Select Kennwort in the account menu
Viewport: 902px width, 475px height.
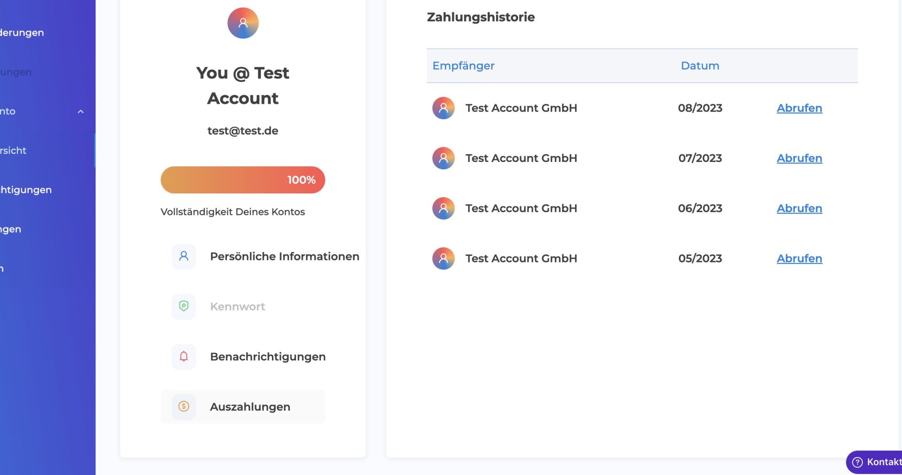coord(237,306)
